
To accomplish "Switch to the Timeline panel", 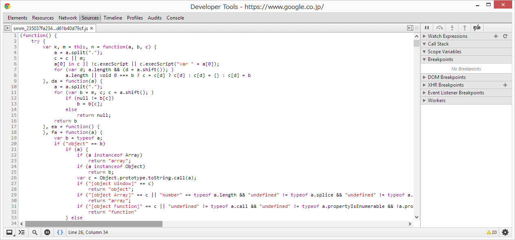I will [x=113, y=18].
